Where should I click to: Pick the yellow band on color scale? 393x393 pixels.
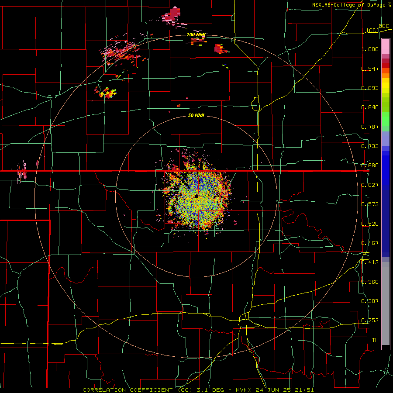pyautogui.click(x=386, y=86)
